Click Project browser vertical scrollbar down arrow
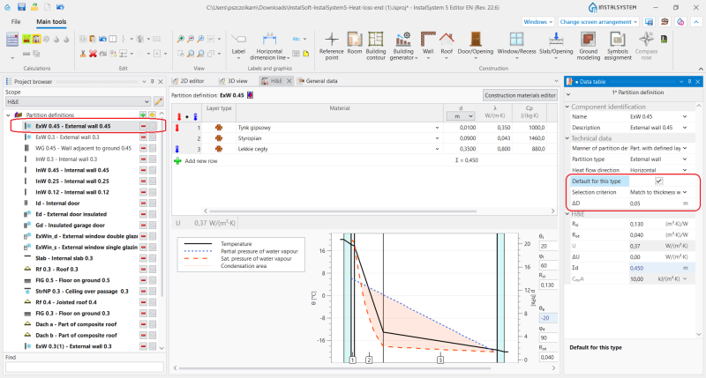The width and height of the screenshot is (706, 378). [x=161, y=348]
